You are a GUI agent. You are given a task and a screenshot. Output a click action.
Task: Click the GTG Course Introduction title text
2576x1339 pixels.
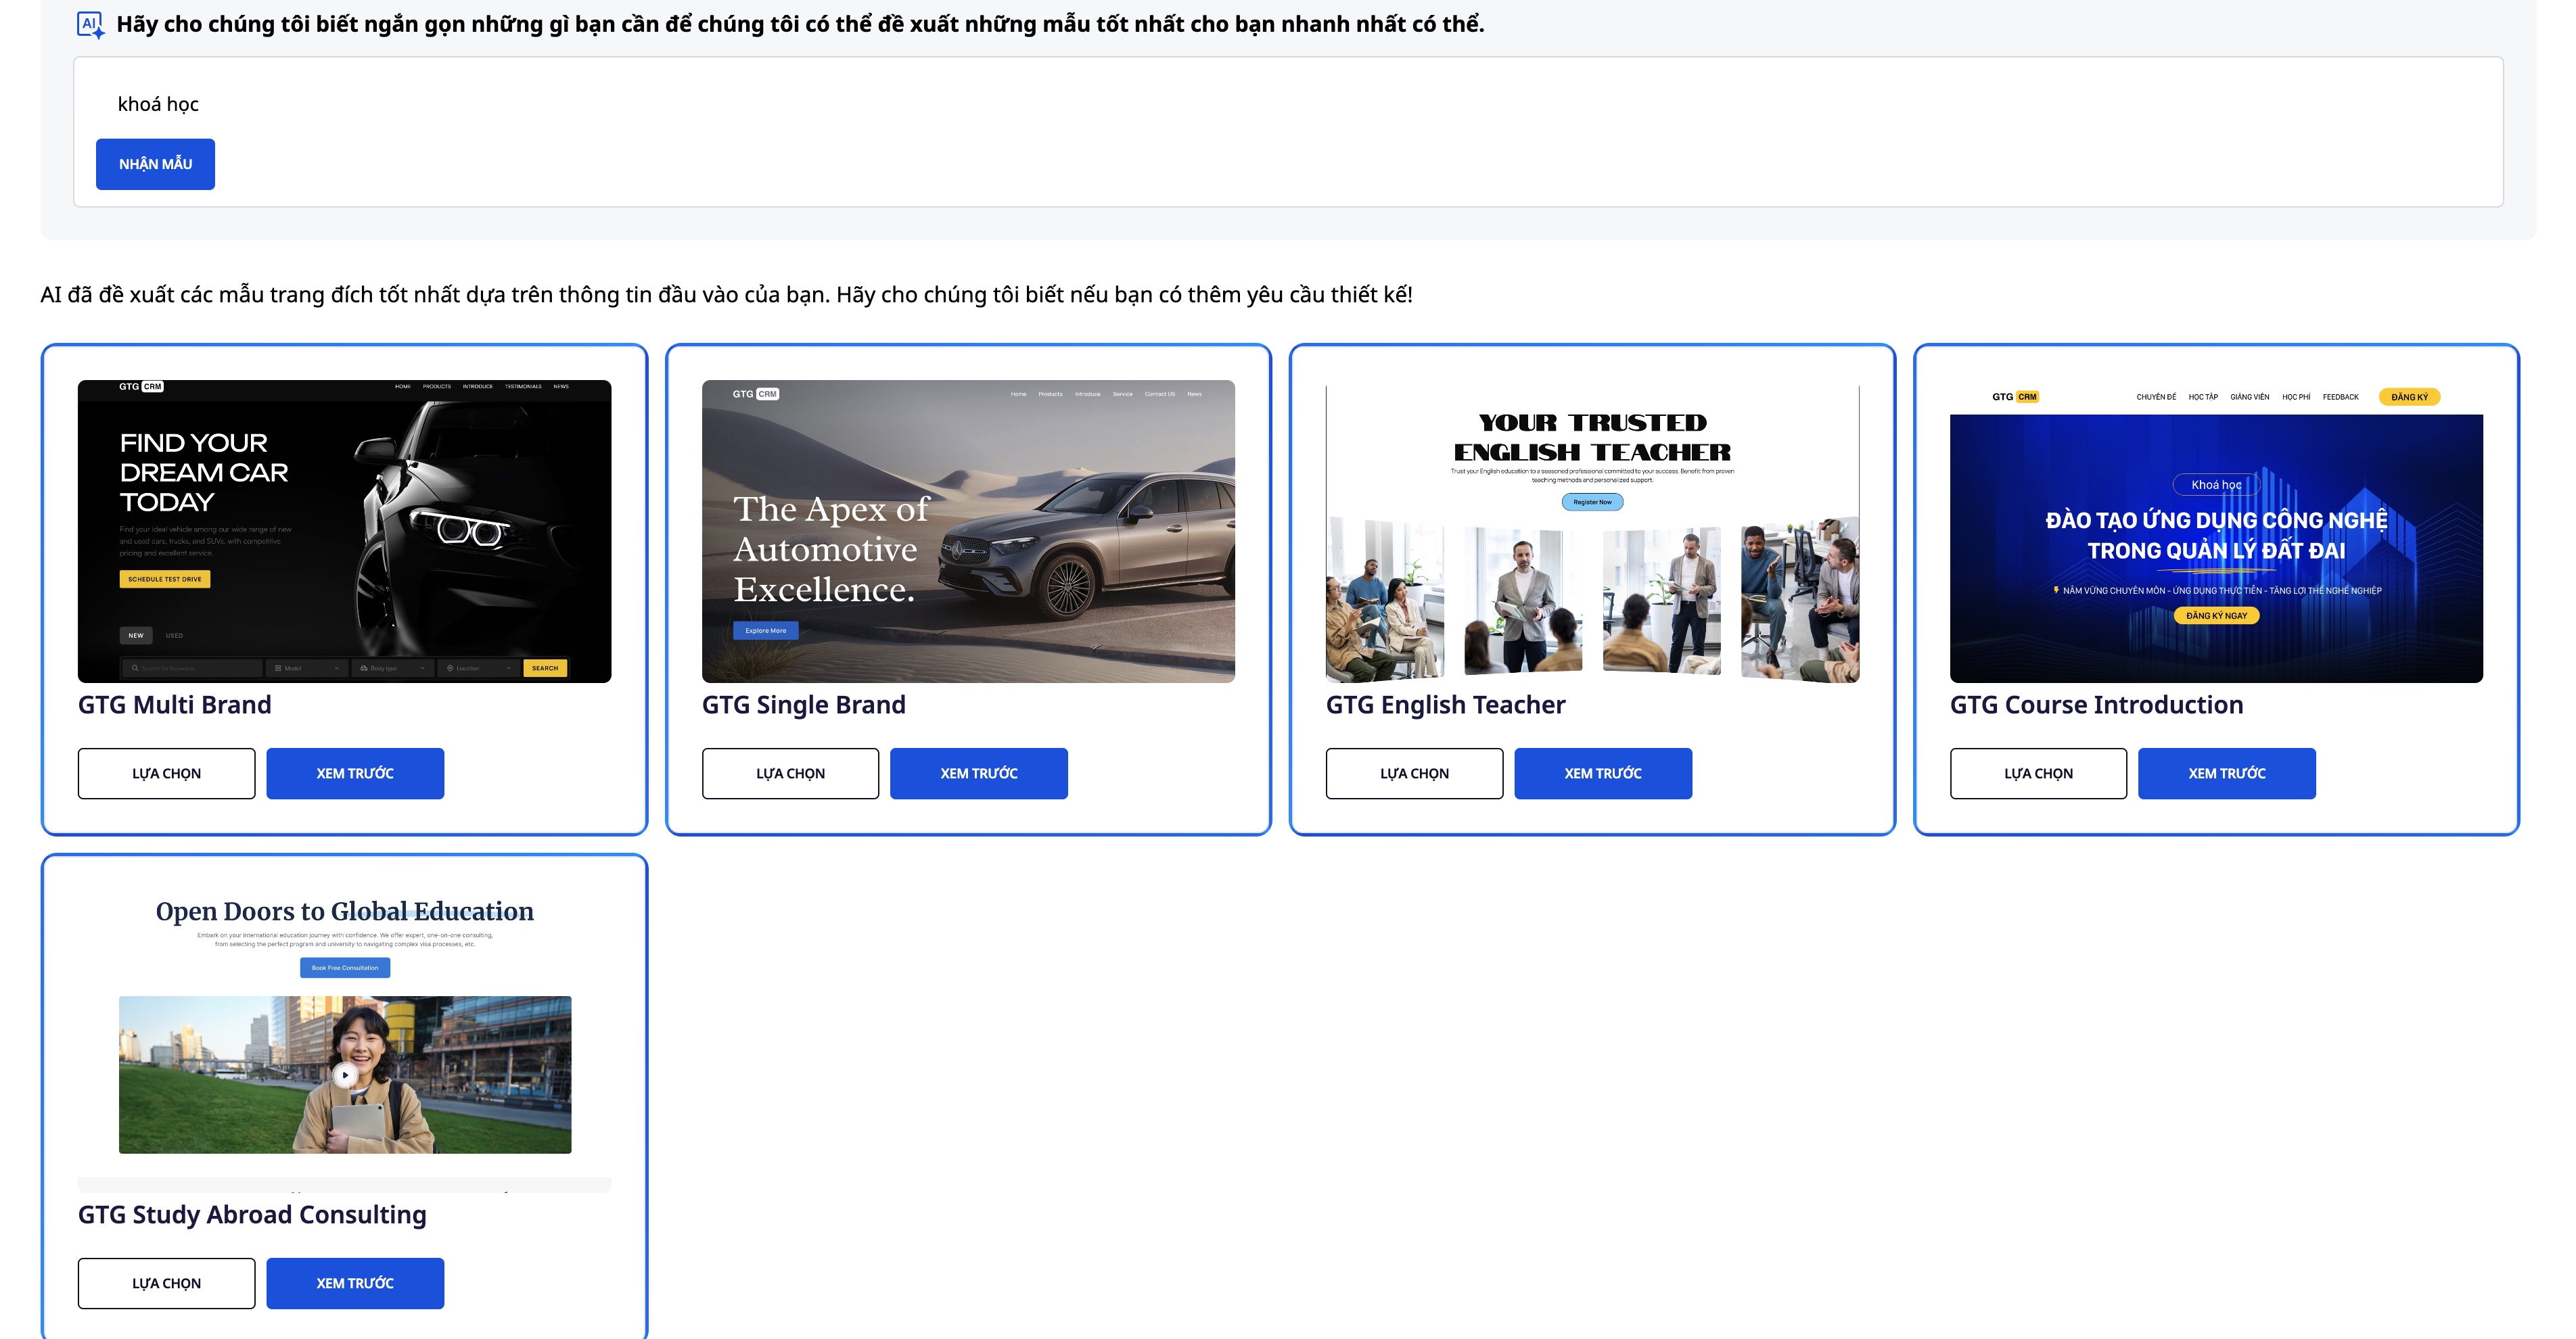[x=2096, y=704]
